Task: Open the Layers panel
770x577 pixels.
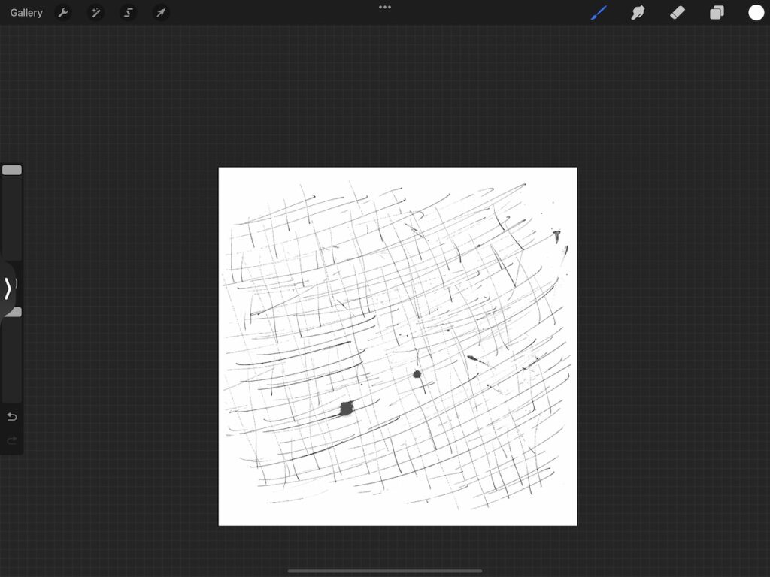Action: click(x=716, y=12)
